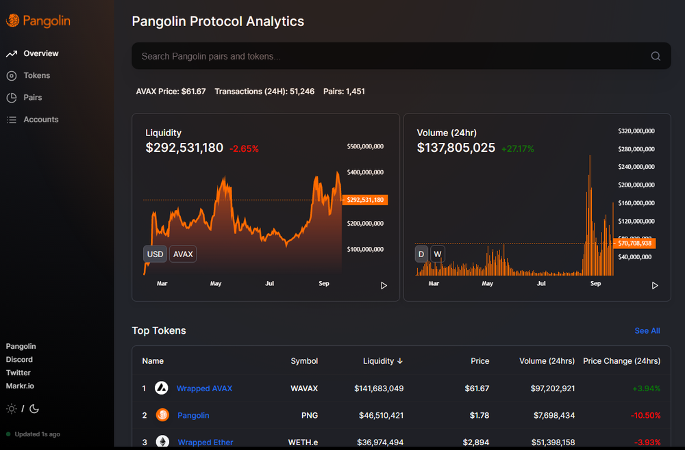Click the Pairs pie-chart icon

point(11,97)
